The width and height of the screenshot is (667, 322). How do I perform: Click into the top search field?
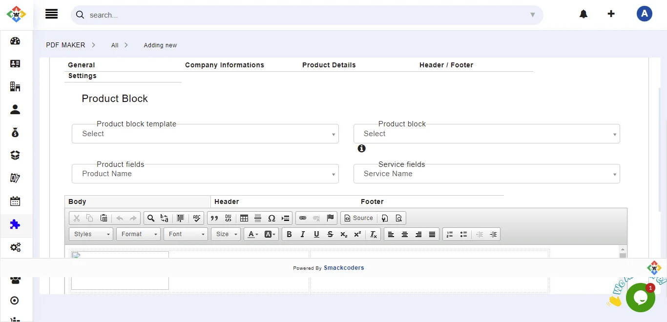click(x=303, y=15)
